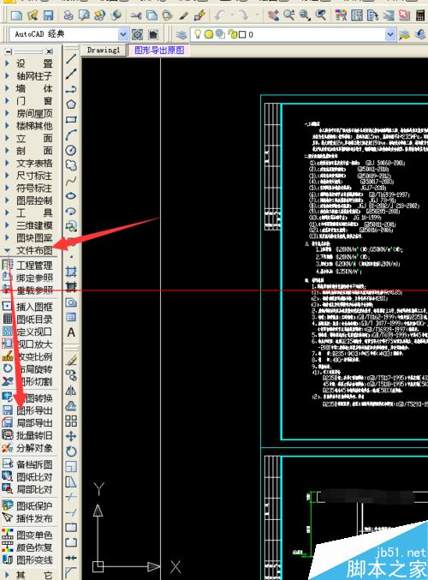This screenshot has height=580, width=428.
Task: Click the Save icon in top toolbar
Action: click(x=48, y=15)
